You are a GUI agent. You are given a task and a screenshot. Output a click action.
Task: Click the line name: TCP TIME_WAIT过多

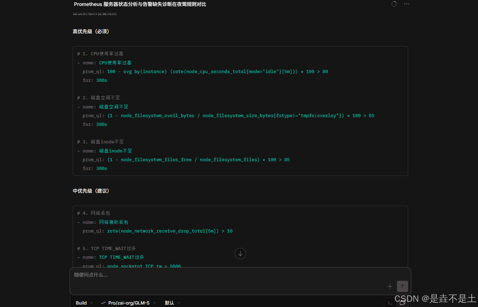[x=110, y=257]
